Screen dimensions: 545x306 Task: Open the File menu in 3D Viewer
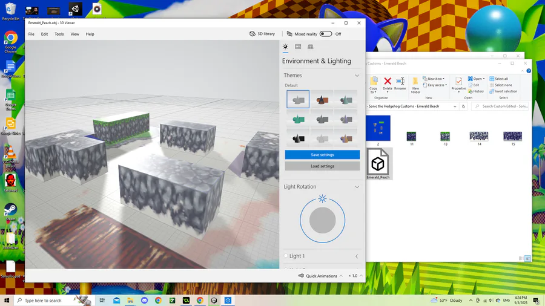(31, 34)
